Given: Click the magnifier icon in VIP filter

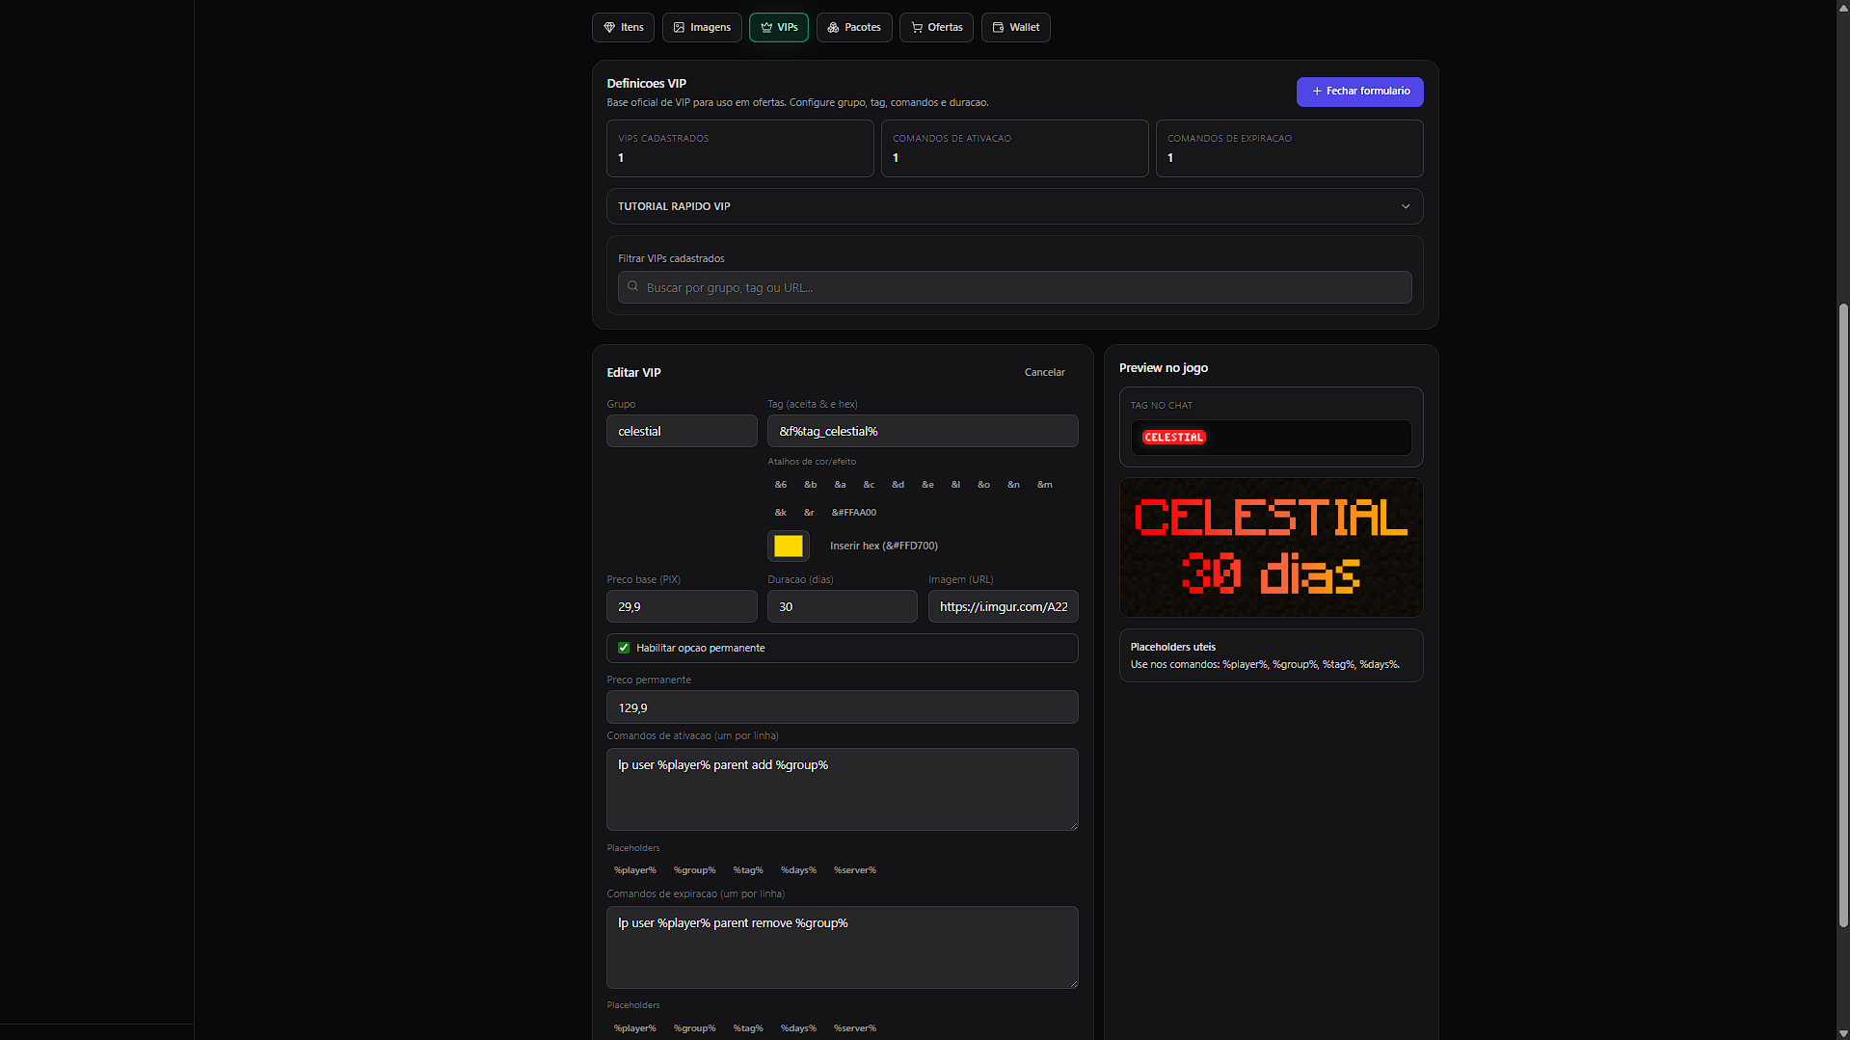Looking at the screenshot, I should (x=633, y=286).
